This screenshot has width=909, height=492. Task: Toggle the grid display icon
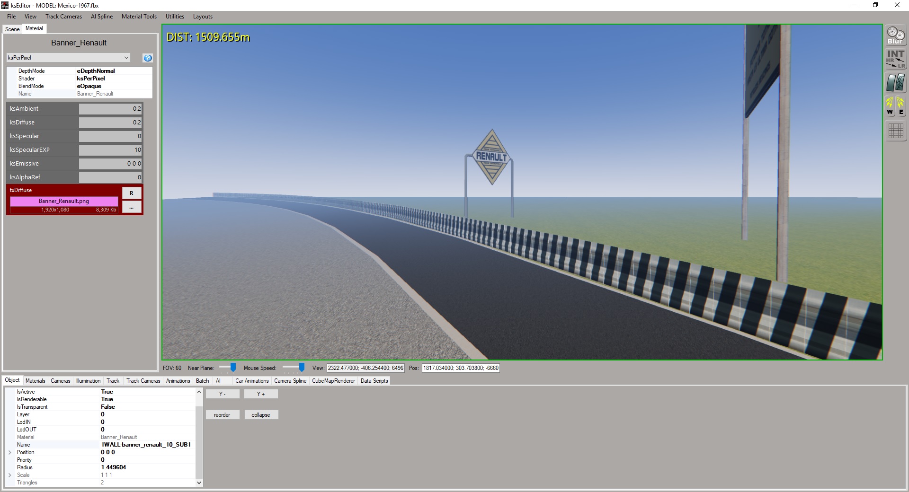click(895, 131)
